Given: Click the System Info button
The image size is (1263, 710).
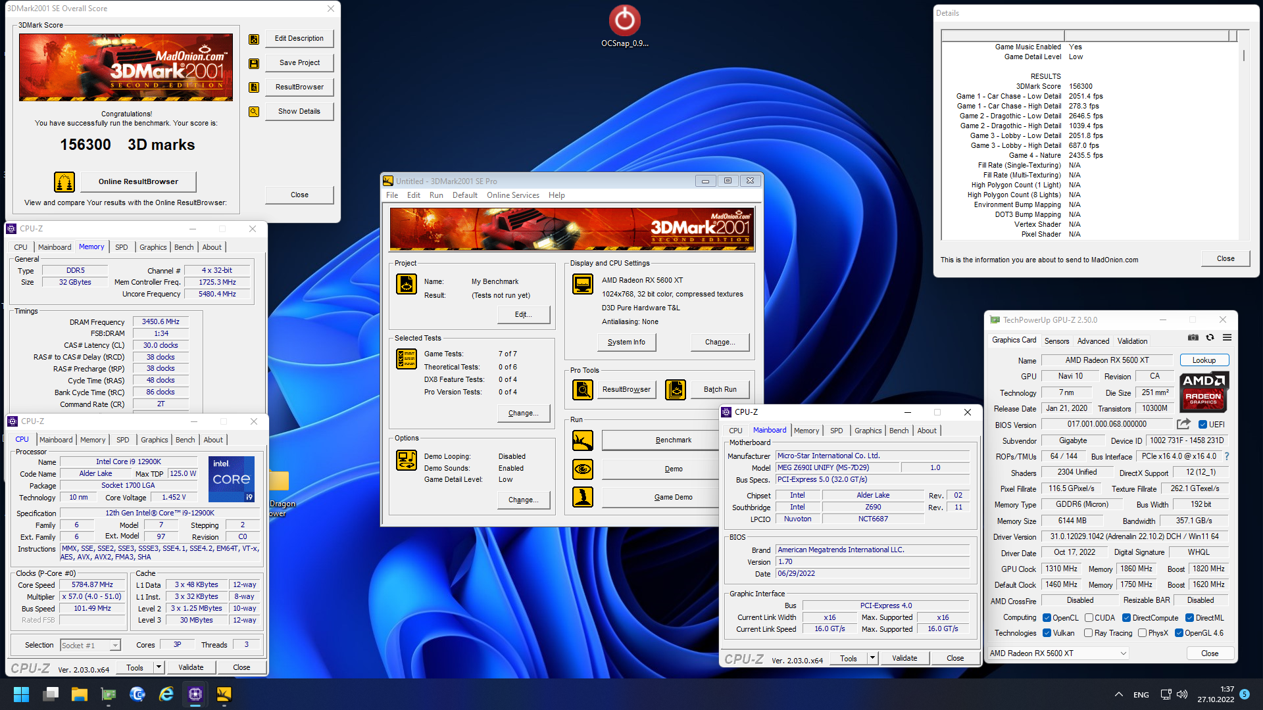Looking at the screenshot, I should (x=626, y=342).
